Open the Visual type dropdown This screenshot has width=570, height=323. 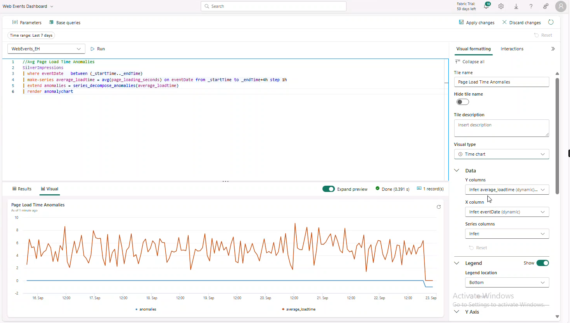[501, 154]
